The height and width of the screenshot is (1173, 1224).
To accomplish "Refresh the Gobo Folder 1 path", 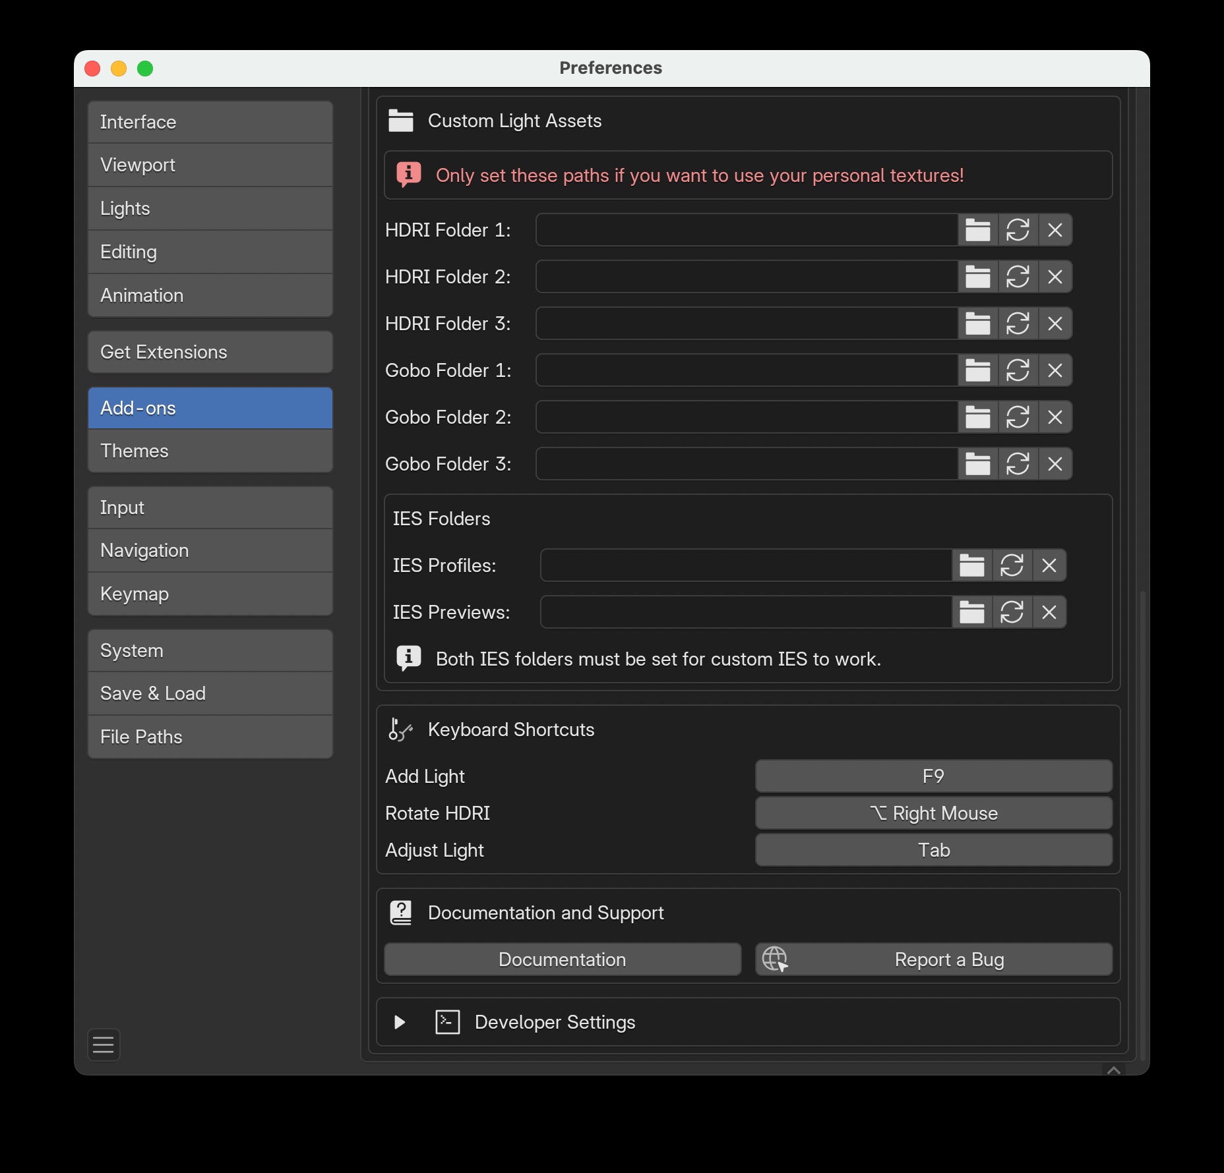I will 1018,370.
